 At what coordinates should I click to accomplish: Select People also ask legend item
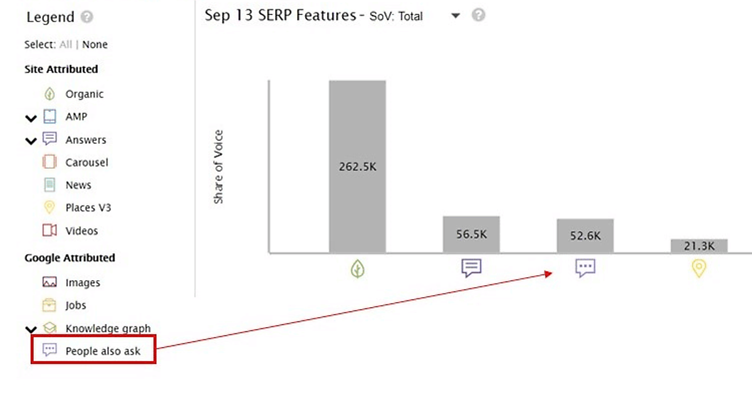point(103,351)
